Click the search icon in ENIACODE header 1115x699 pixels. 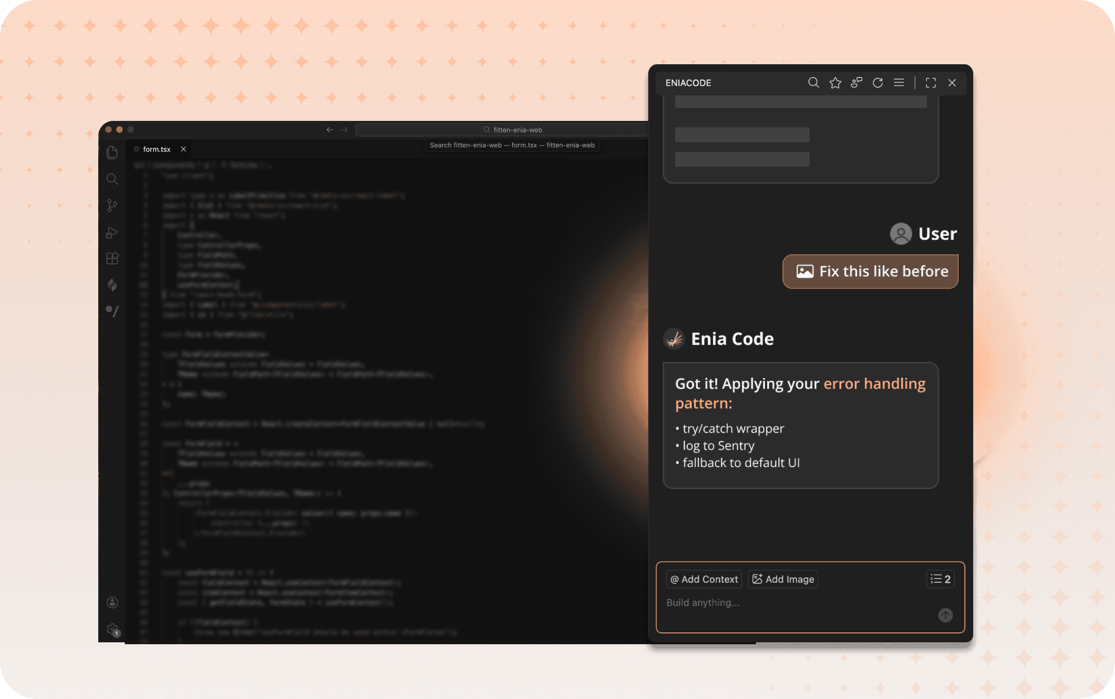coord(813,83)
